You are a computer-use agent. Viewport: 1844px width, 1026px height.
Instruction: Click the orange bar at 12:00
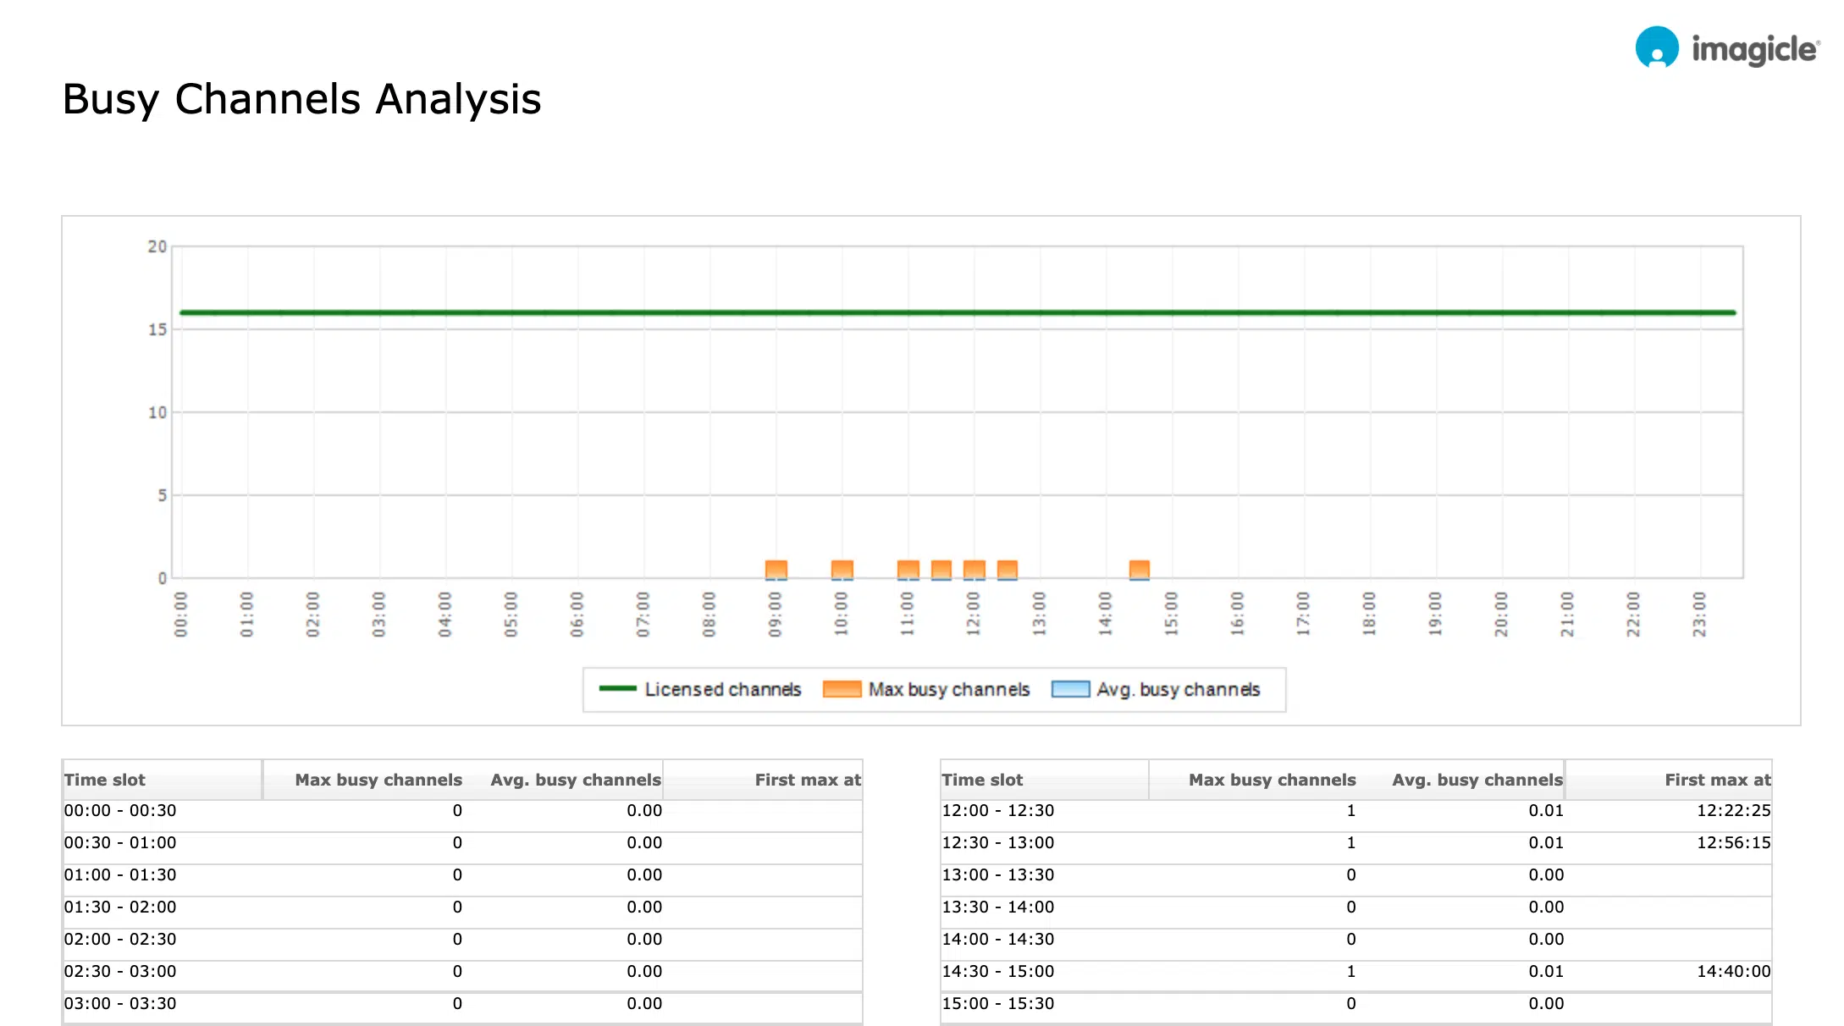(x=974, y=569)
